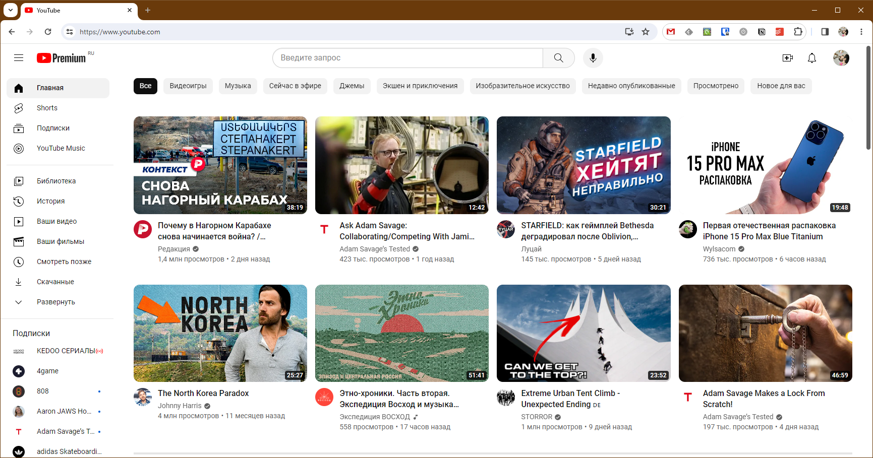This screenshot has height=458, width=873.
Task: Open The North Korea Paradox title
Action: coord(203,393)
